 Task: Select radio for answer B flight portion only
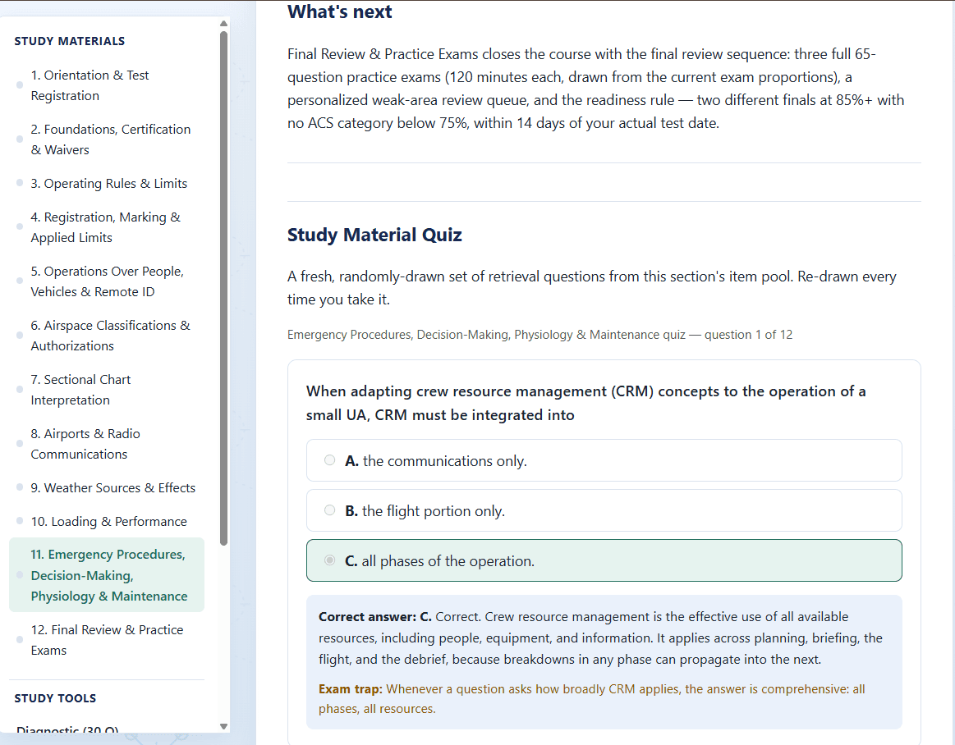329,510
